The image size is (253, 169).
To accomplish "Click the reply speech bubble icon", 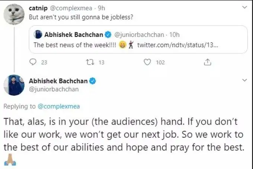I will click(x=33, y=63).
